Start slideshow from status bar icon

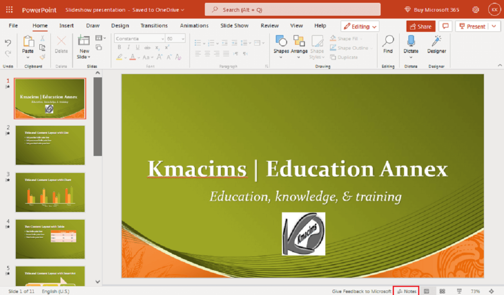tap(459, 291)
